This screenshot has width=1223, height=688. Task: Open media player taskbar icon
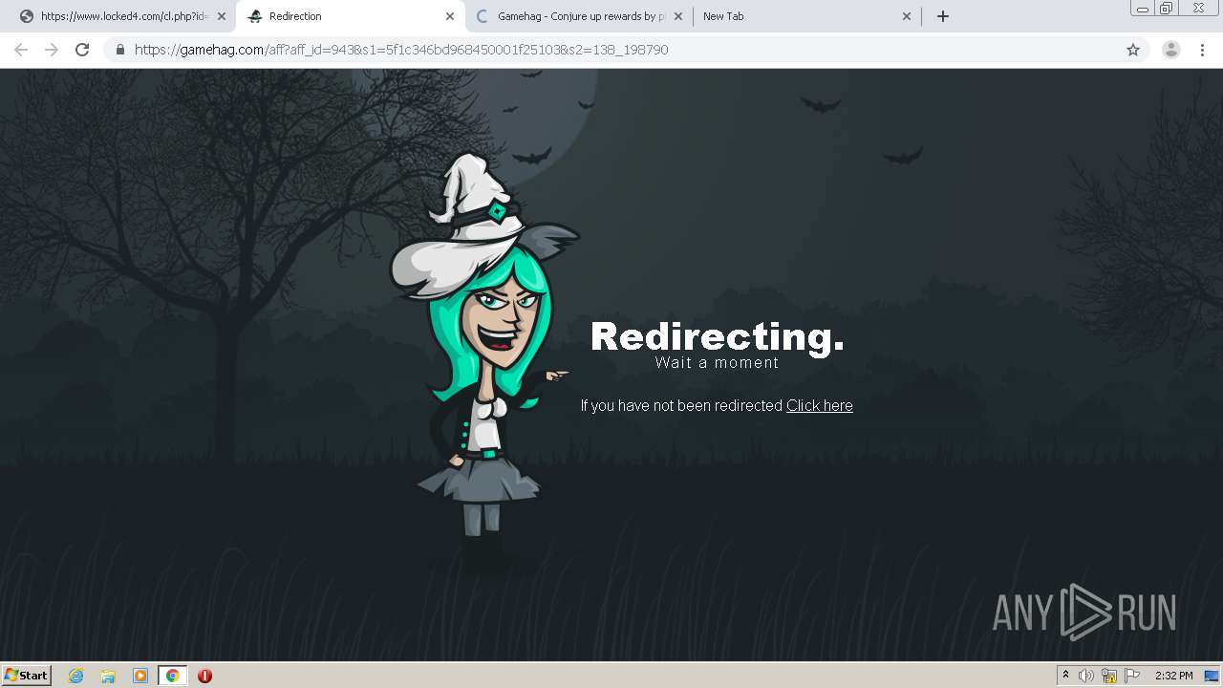[x=140, y=676]
